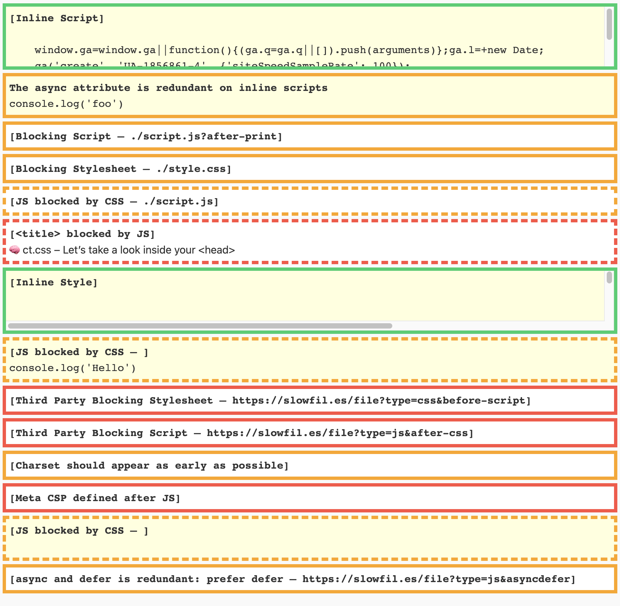Click Third Party Blocking Script slowfil.es entry

[x=242, y=433]
